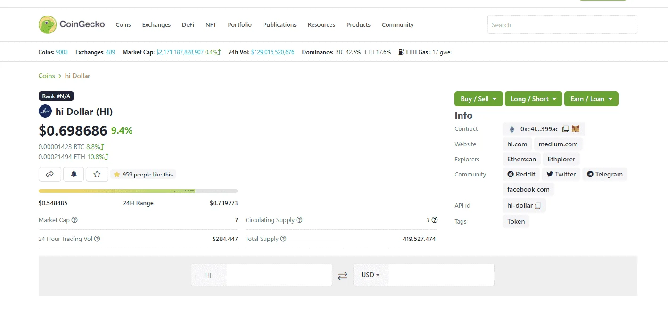Image resolution: width=668 pixels, height=312 pixels.
Task: Open Portfolio menu item
Action: 239,24
